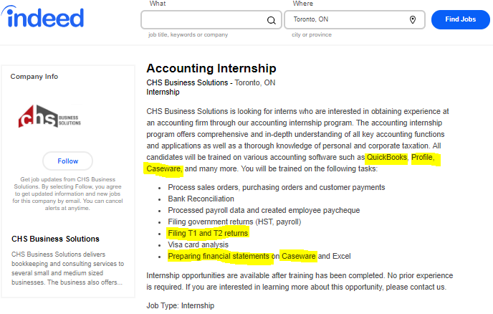Click the search magnifier icon

click(x=271, y=20)
